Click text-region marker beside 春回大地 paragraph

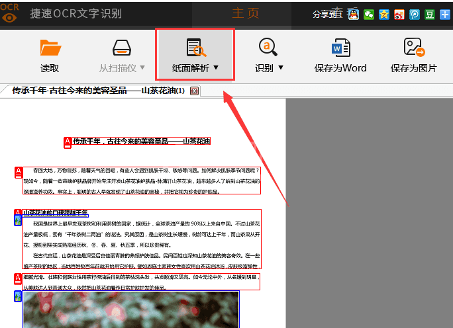pyautogui.click(x=19, y=173)
